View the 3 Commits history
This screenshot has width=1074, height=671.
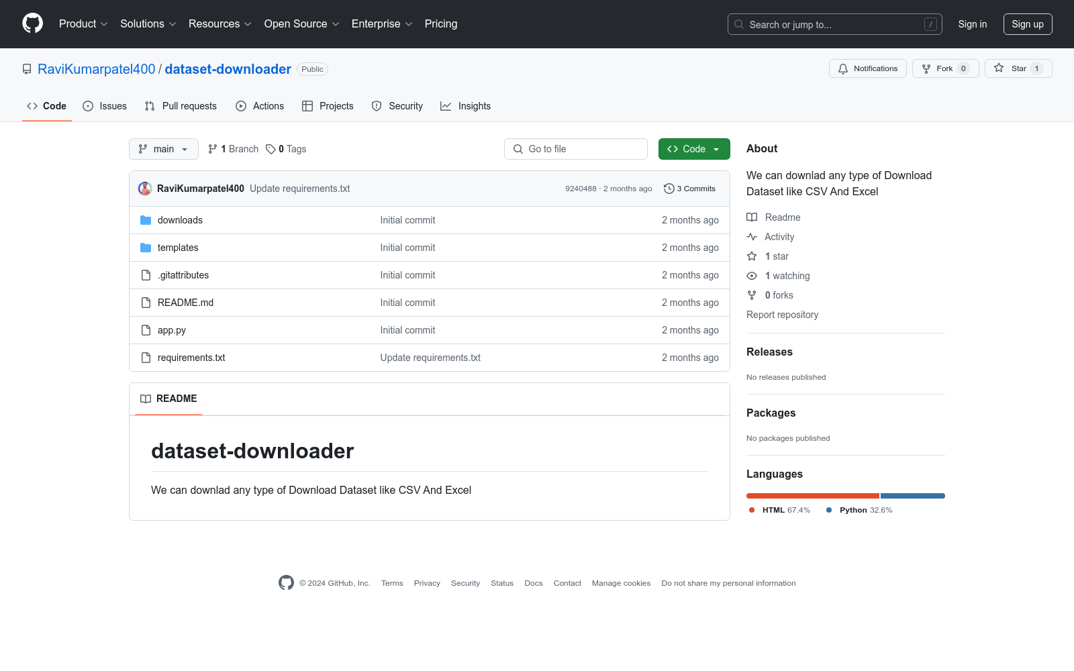point(689,189)
